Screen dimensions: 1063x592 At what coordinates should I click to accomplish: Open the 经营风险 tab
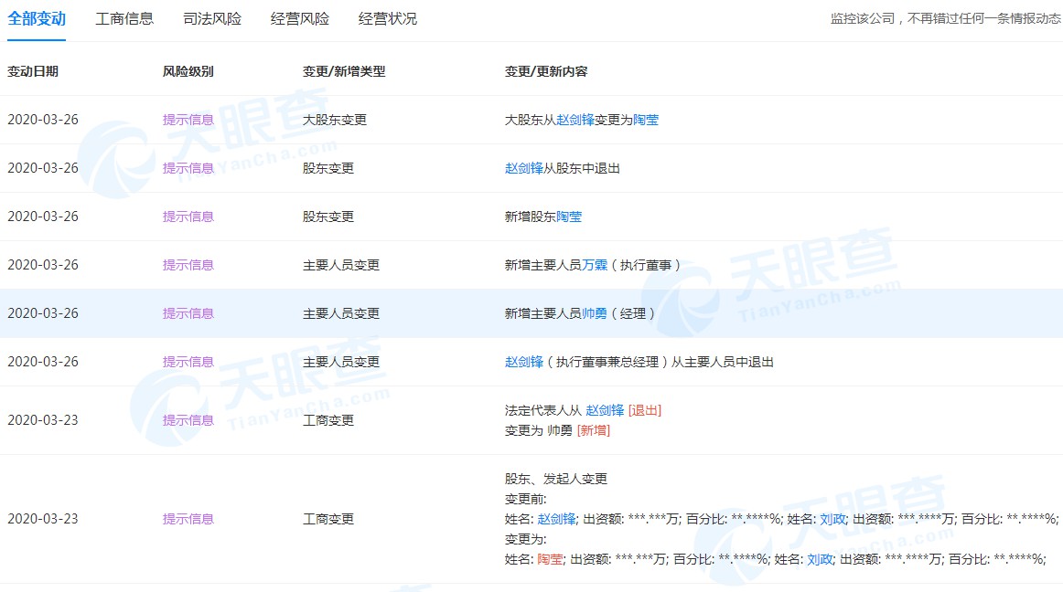pos(300,18)
